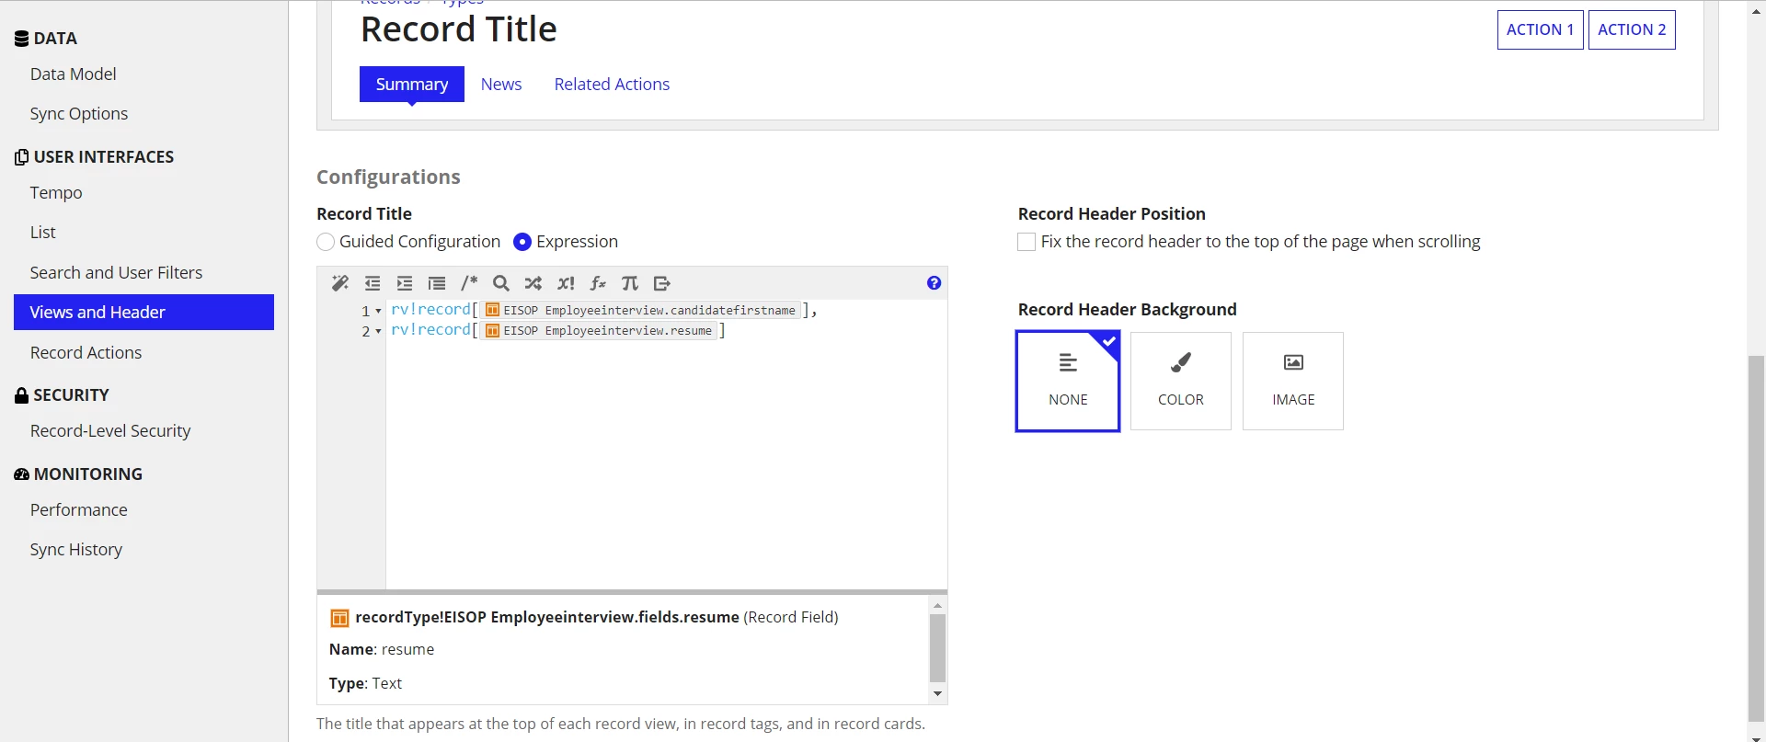The height and width of the screenshot is (742, 1766).
Task: Click the record field icon beside recordType!EISOP
Action: 339,618
